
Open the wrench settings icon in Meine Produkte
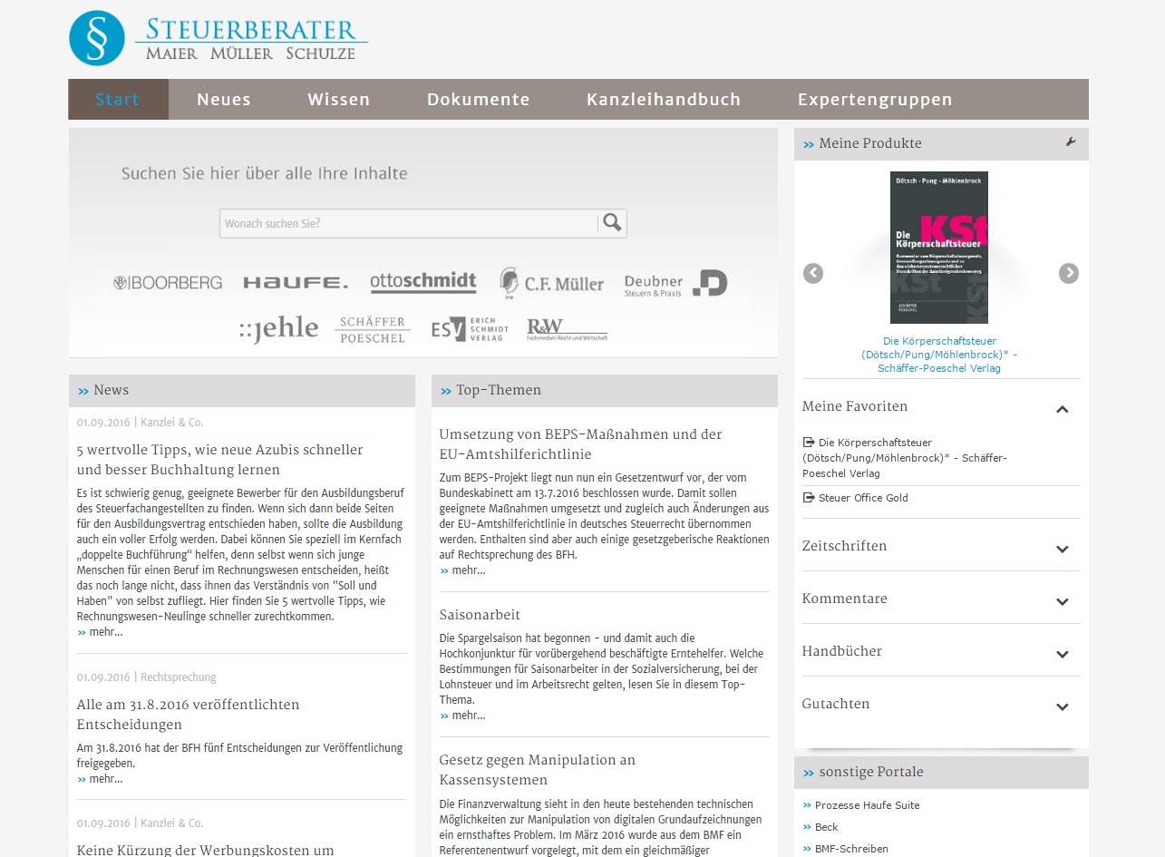(1071, 142)
